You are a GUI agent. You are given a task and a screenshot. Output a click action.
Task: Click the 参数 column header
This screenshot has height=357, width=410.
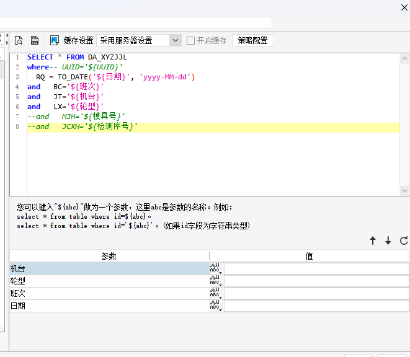[109, 256]
